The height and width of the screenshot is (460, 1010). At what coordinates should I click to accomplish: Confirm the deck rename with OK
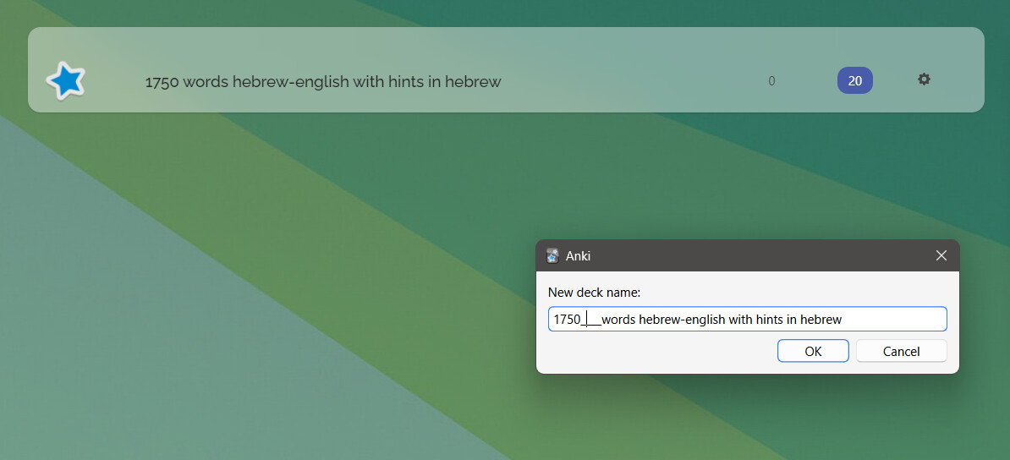pyautogui.click(x=813, y=351)
